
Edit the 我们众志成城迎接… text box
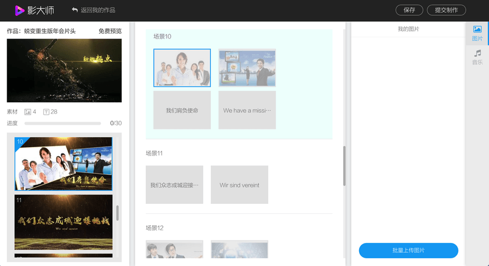pos(174,185)
